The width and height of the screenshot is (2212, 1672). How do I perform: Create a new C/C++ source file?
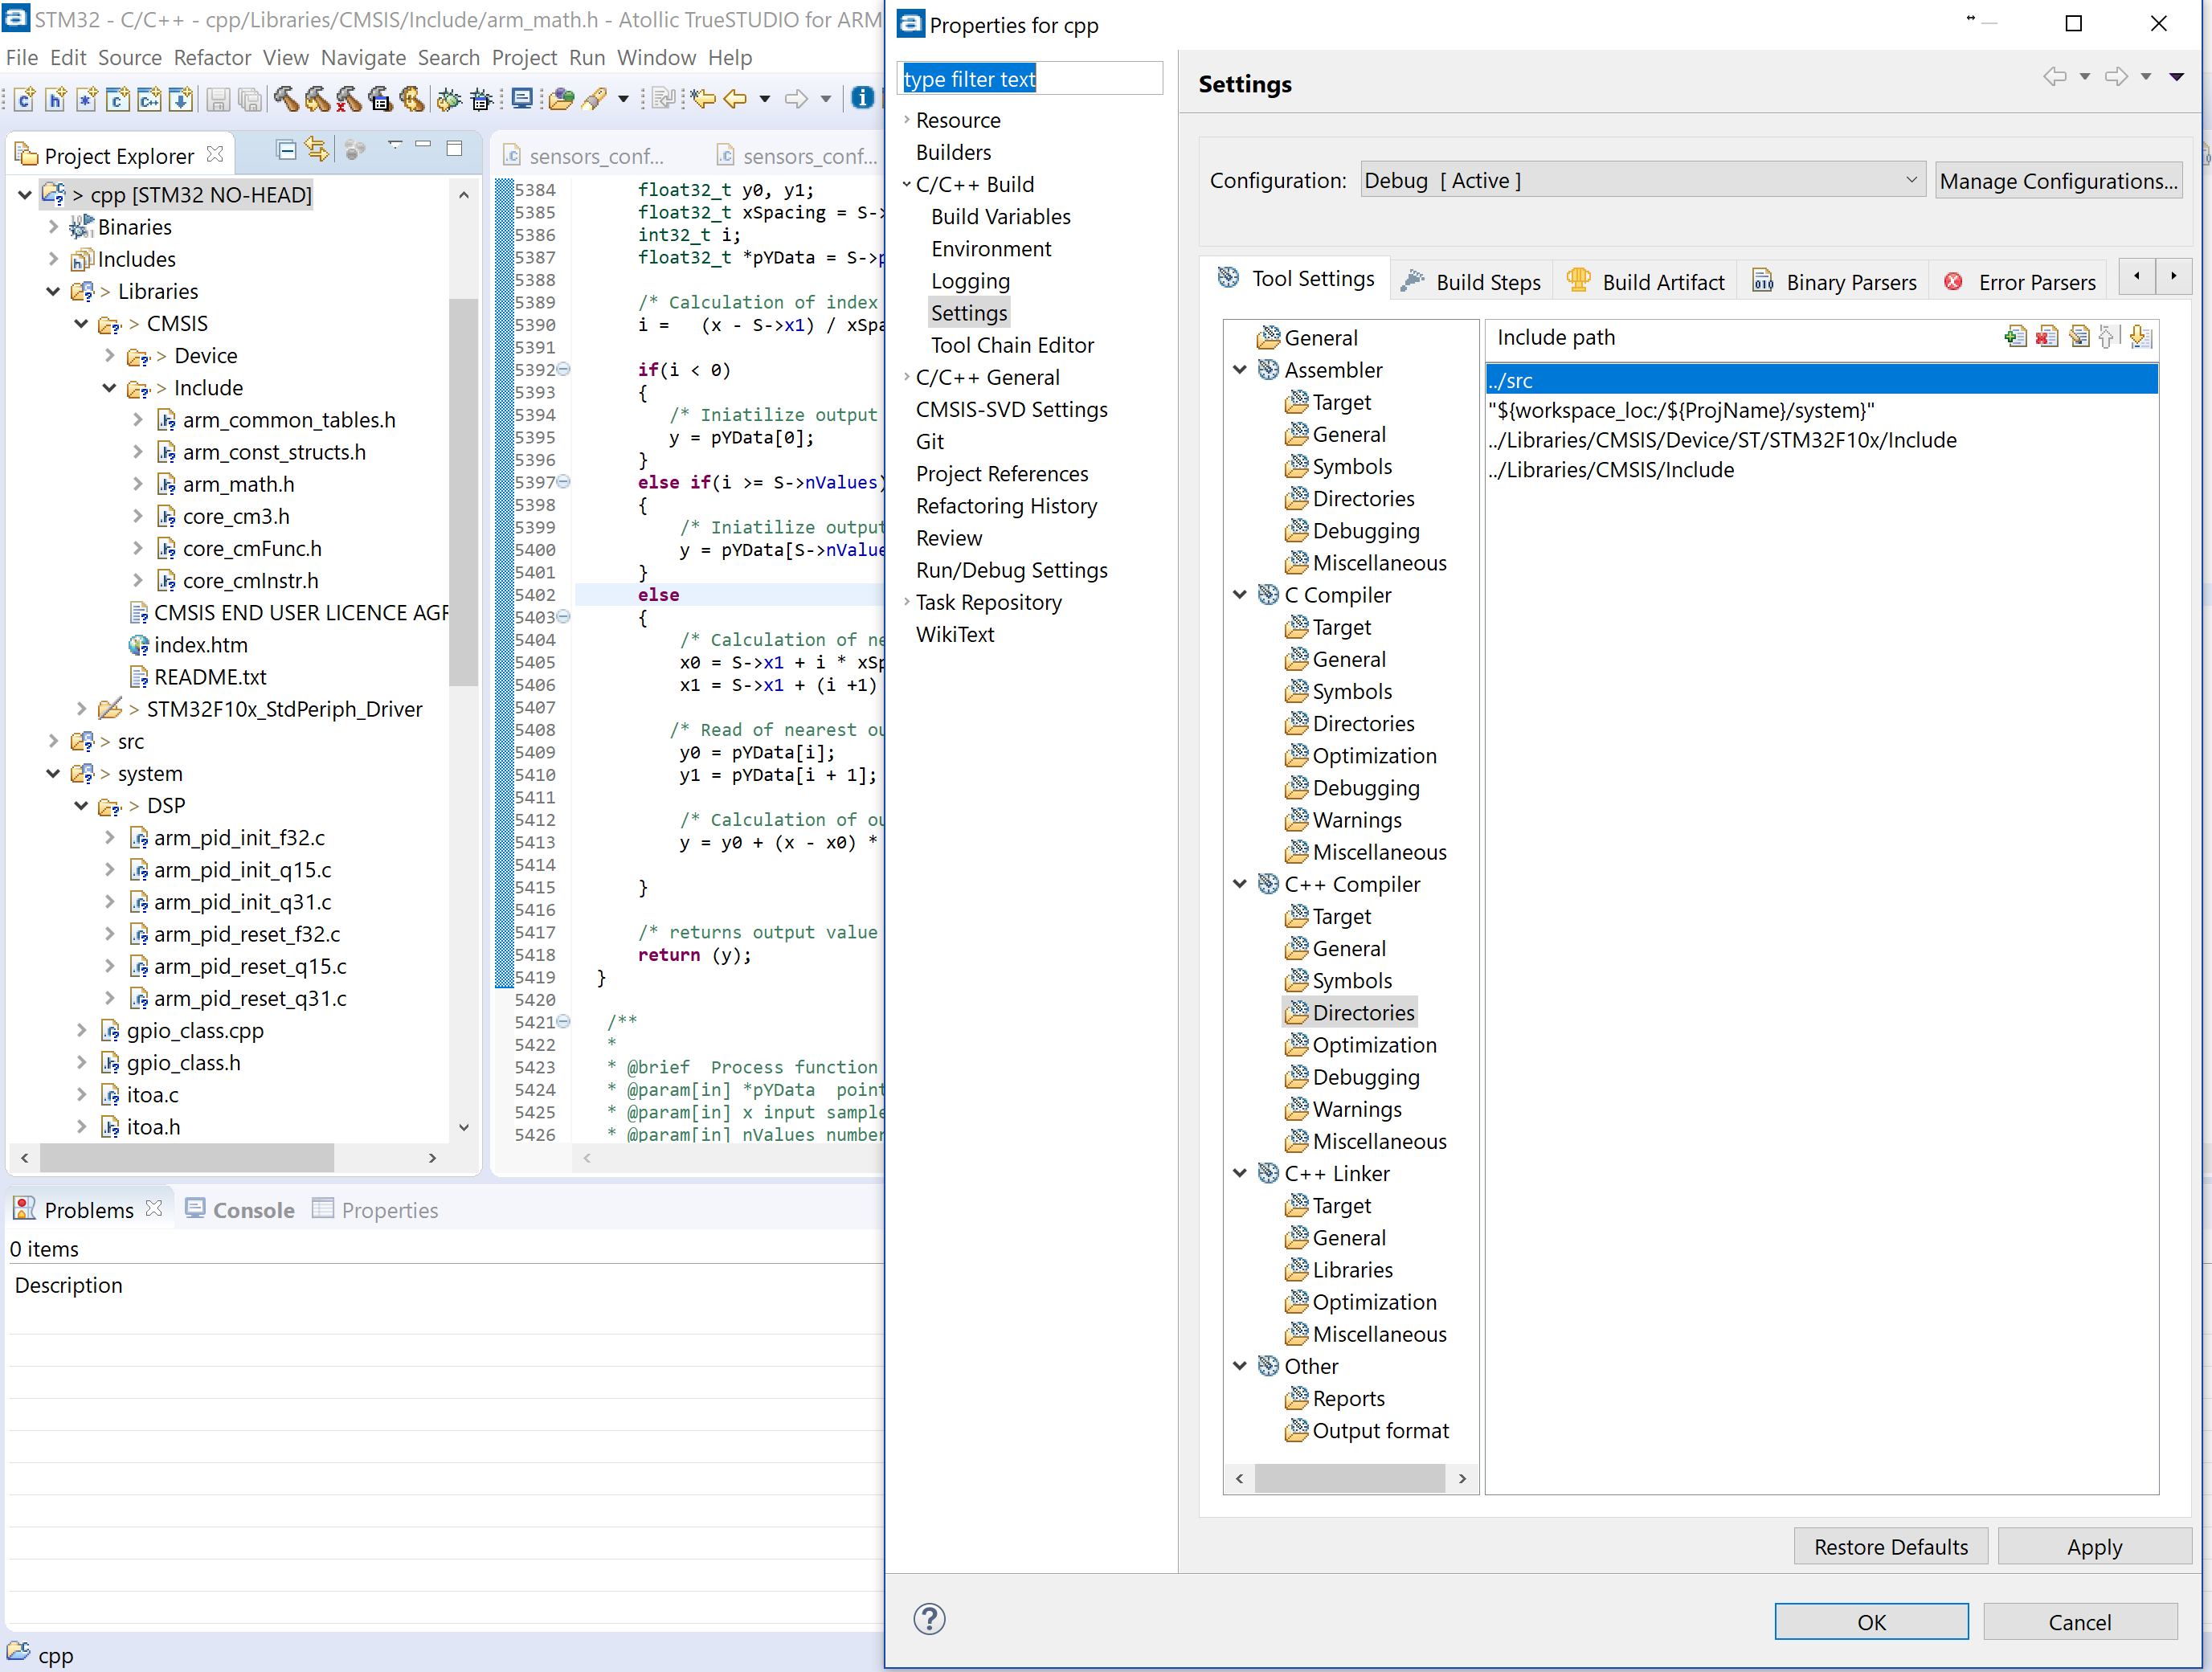[x=24, y=99]
